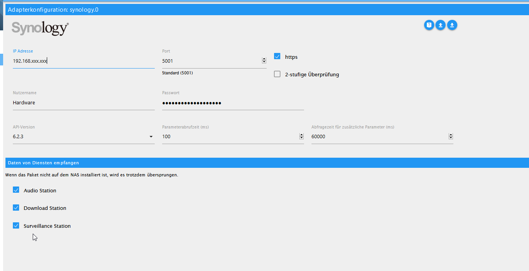The height and width of the screenshot is (271, 529).
Task: Click the Abfragezeit stepper arrows
Action: 451,136
